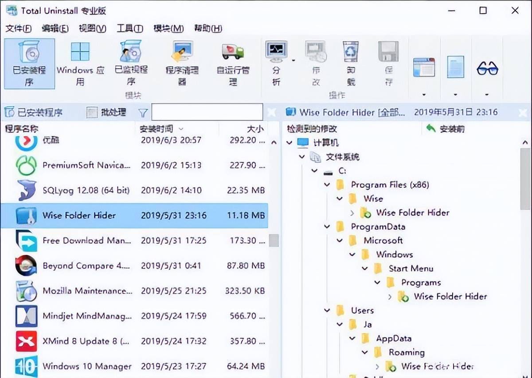Collapse the 文件系统 tree node
This screenshot has width=532, height=378.
302,157
